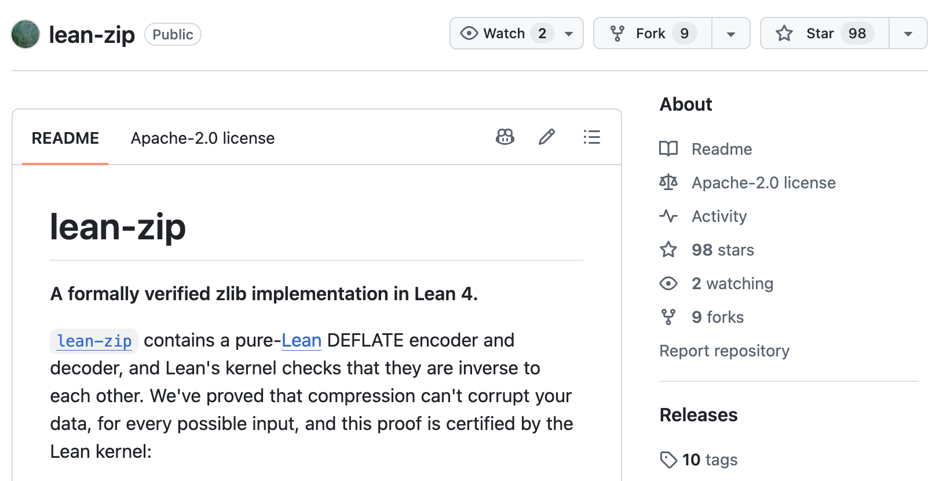The image size is (943, 481).
Task: Fork the repository
Action: click(x=653, y=34)
